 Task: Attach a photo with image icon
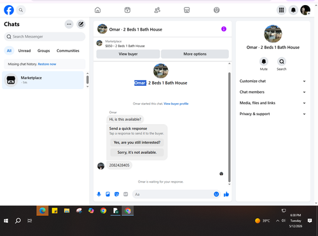tap(107, 194)
